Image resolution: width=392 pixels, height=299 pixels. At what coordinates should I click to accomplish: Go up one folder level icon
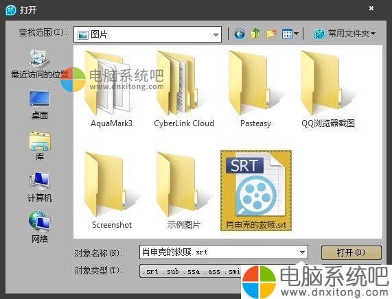[255, 33]
